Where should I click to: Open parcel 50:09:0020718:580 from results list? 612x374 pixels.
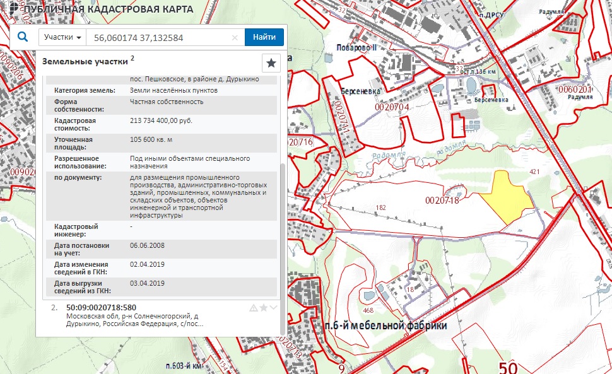pos(101,308)
